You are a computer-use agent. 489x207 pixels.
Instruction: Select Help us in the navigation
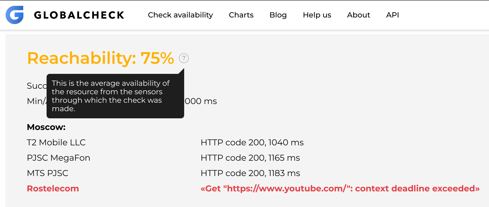pyautogui.click(x=317, y=15)
